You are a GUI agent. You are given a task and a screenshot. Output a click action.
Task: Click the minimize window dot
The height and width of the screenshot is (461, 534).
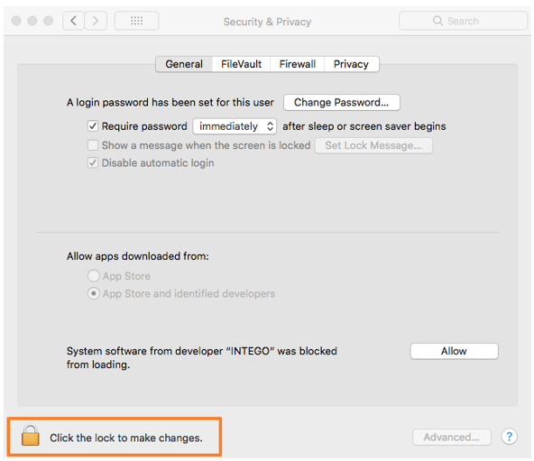click(x=32, y=21)
